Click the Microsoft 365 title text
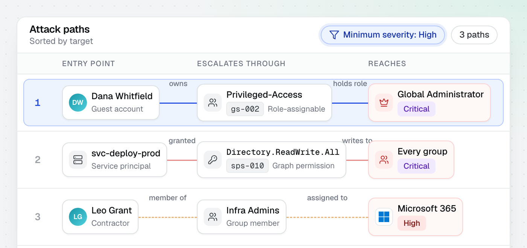 coord(427,209)
